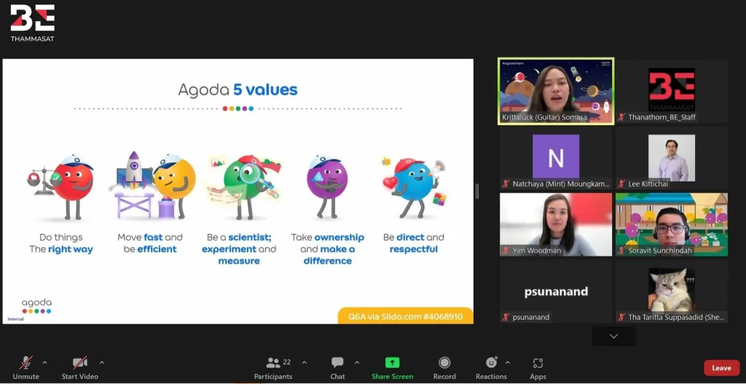This screenshot has width=746, height=384.
Task: Click muted mic icon on Soravit Sunchindah
Action: (621, 250)
